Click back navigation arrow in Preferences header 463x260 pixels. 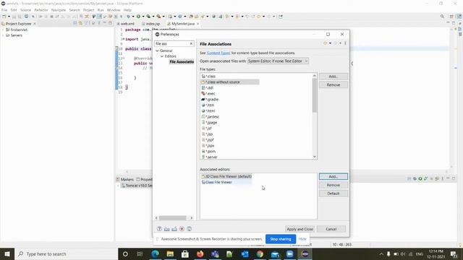click(325, 43)
